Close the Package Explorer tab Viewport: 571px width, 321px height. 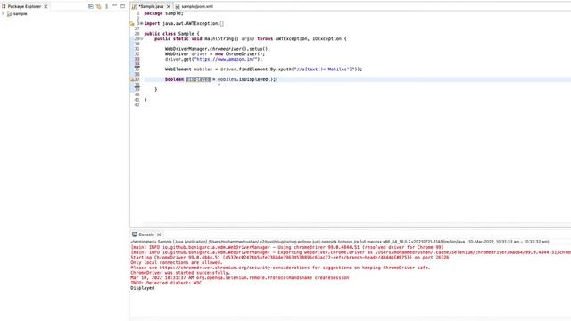[x=46, y=6]
